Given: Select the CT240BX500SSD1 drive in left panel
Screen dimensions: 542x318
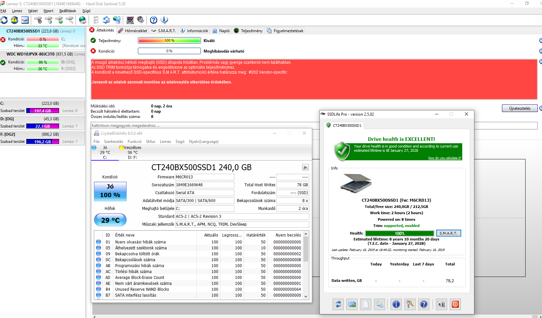Looking at the screenshot, I should pyautogui.click(x=43, y=38).
